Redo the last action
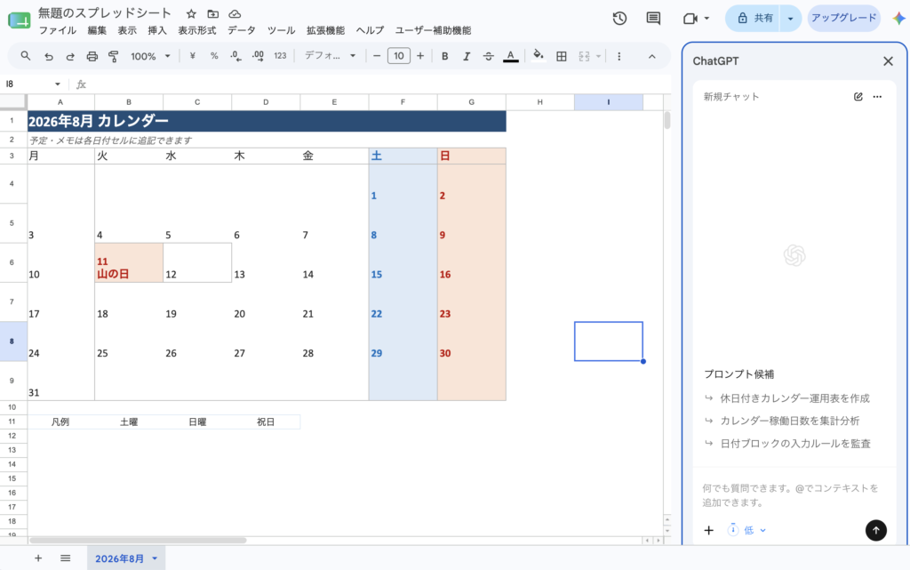This screenshot has width=910, height=570. click(x=70, y=56)
